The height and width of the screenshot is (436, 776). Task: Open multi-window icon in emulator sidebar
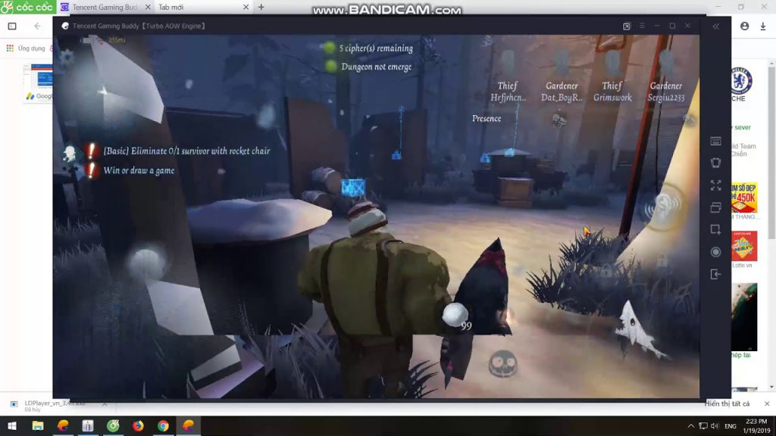pos(715,207)
